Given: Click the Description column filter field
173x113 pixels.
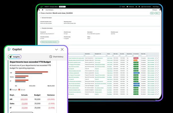Looking at the screenshot, I should click(x=89, y=56).
